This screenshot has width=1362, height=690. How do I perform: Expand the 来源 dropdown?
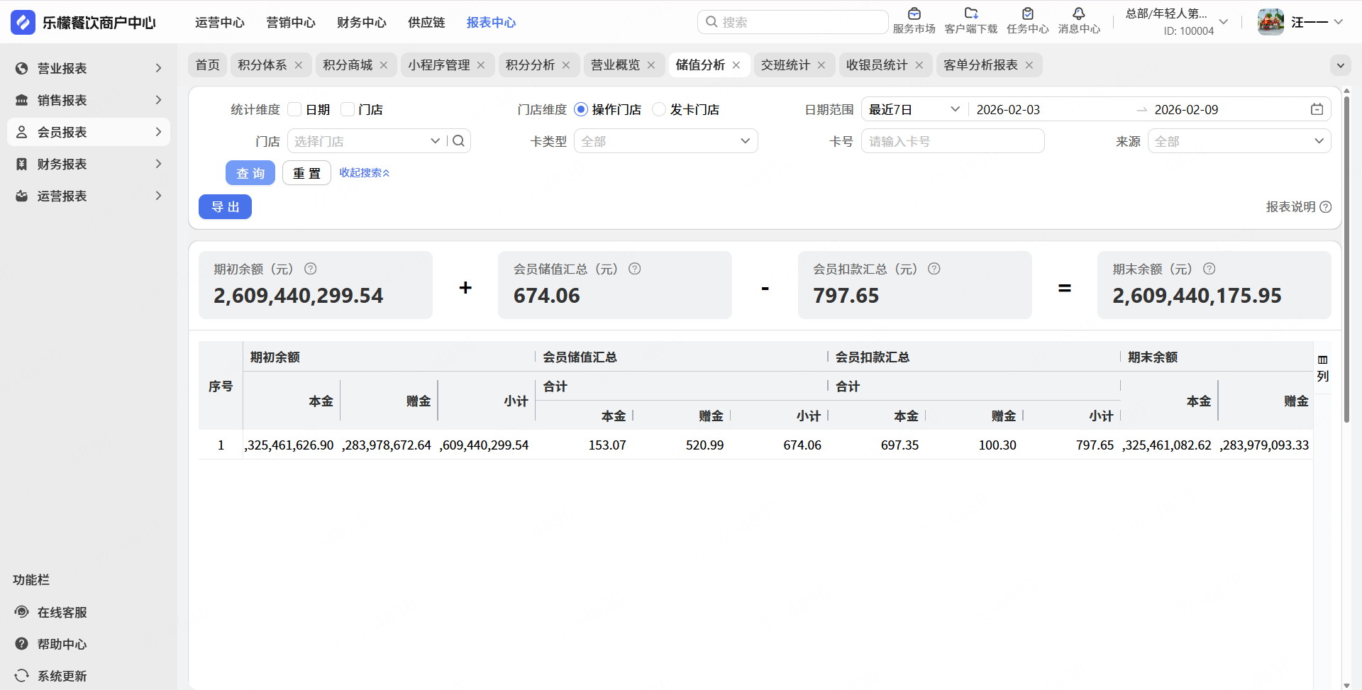coord(1239,141)
